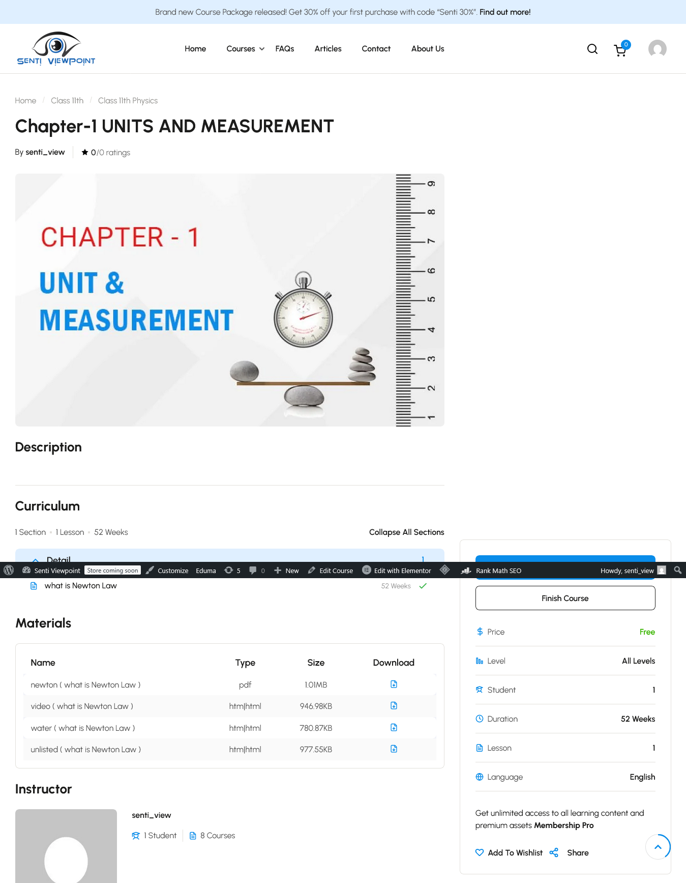Open the user profile avatar in header
The image size is (686, 883).
[658, 49]
